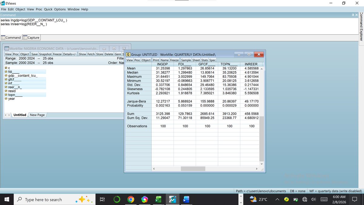Image resolution: width=364 pixels, height=205 pixels.
Task: Click the INREER mean value 4.585568
Action: tap(252, 68)
